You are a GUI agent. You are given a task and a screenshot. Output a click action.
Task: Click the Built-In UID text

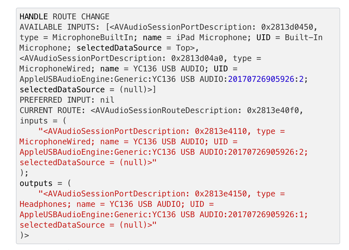point(303,37)
